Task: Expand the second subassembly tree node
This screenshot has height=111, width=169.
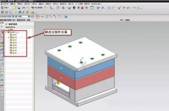Action: coord(9,38)
